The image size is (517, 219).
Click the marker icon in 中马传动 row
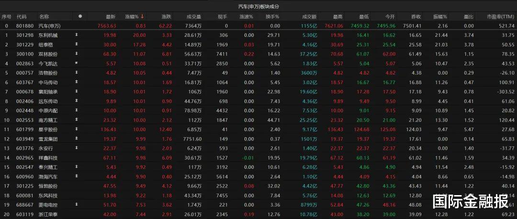(77, 82)
